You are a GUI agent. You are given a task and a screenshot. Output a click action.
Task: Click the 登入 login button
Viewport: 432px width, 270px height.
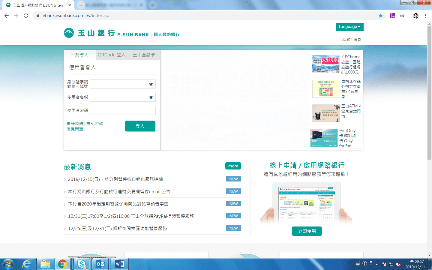[140, 126]
